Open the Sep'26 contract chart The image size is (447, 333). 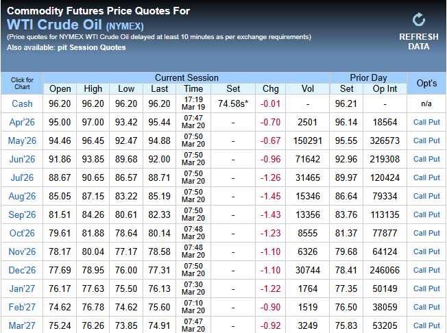pos(22,214)
